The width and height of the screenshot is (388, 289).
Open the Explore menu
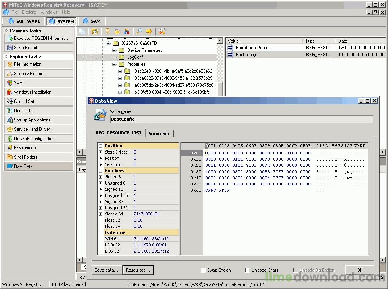click(x=29, y=12)
